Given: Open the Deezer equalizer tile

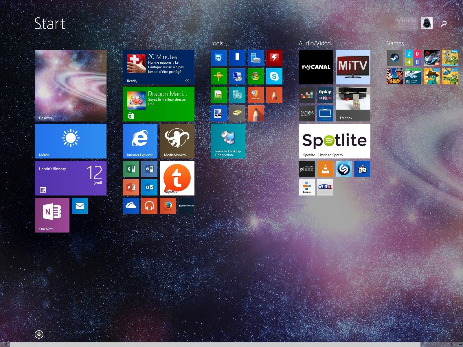Looking at the screenshot, I should tap(307, 95).
